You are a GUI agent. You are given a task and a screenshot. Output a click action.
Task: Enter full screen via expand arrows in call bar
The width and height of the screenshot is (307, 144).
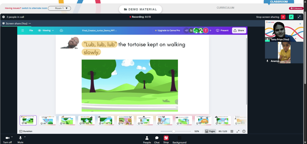[x=299, y=17]
